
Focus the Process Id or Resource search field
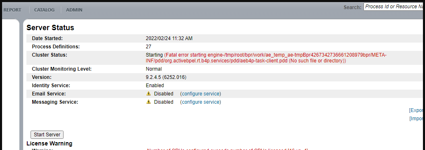[394, 7]
